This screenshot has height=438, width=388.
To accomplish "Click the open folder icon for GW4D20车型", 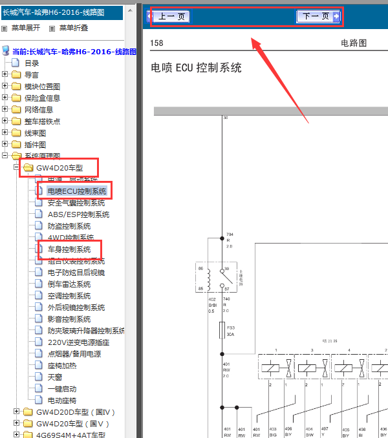I will click(x=28, y=167).
